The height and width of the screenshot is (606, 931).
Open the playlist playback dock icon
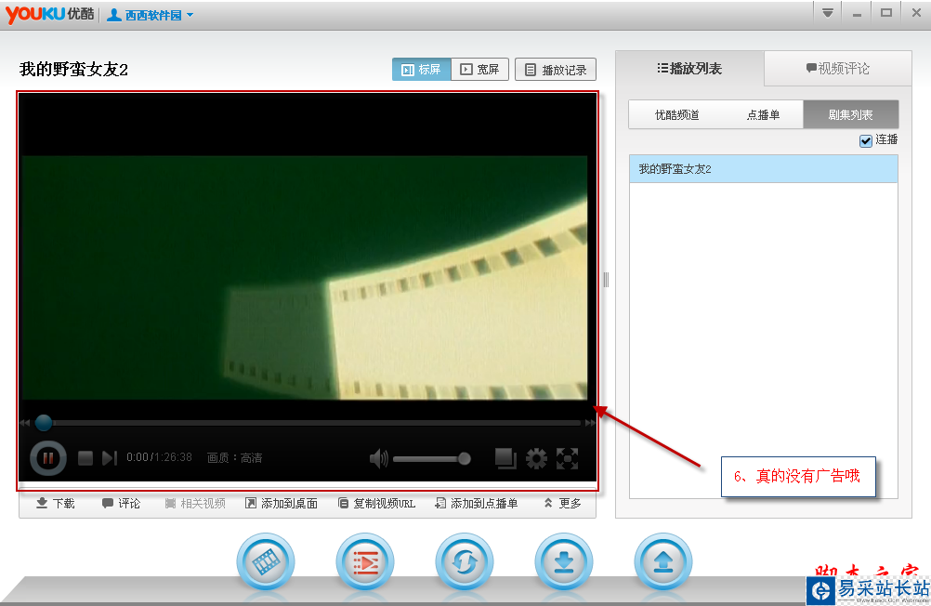(x=365, y=561)
